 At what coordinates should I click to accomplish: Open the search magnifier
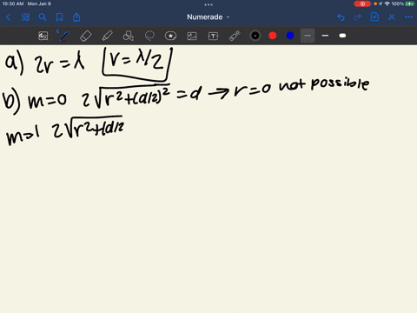43,17
